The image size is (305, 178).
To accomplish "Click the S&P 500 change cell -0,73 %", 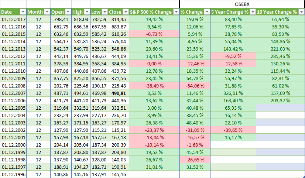I will coord(154,34).
